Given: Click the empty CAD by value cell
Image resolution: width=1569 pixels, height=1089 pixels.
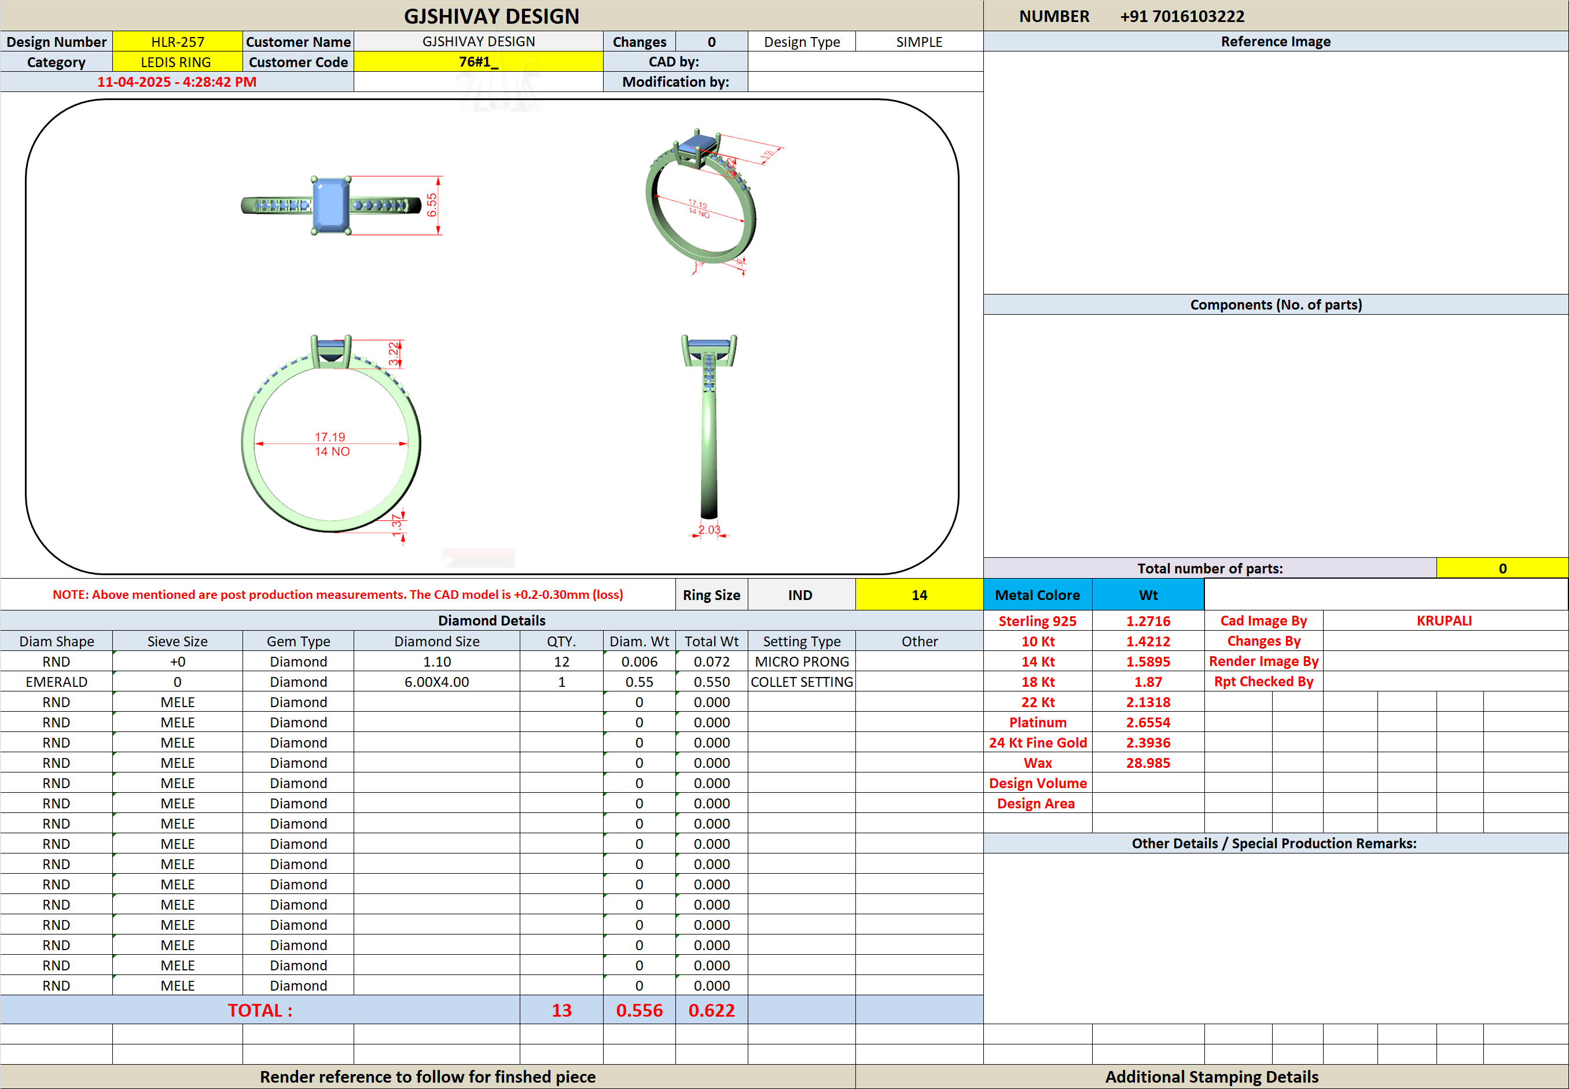Looking at the screenshot, I should [x=865, y=62].
